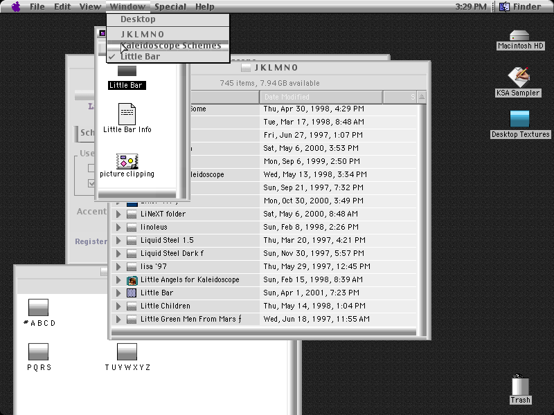Expand the Little Bar row disclosure triangle
Image resolution: width=554 pixels, height=415 pixels.
tap(118, 293)
